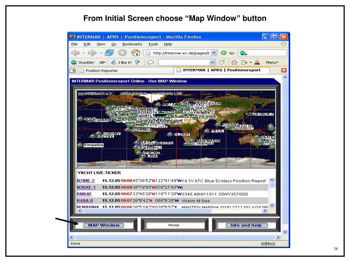Click the page vertical scroll up arrow
The image size is (350, 262).
(285, 77)
